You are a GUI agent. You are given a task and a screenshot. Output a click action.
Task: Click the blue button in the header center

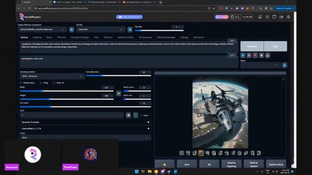[129, 17]
